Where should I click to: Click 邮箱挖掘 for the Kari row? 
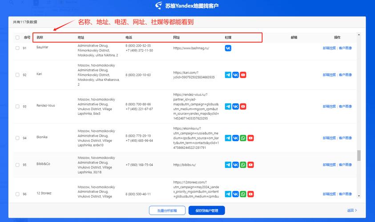click(329, 75)
